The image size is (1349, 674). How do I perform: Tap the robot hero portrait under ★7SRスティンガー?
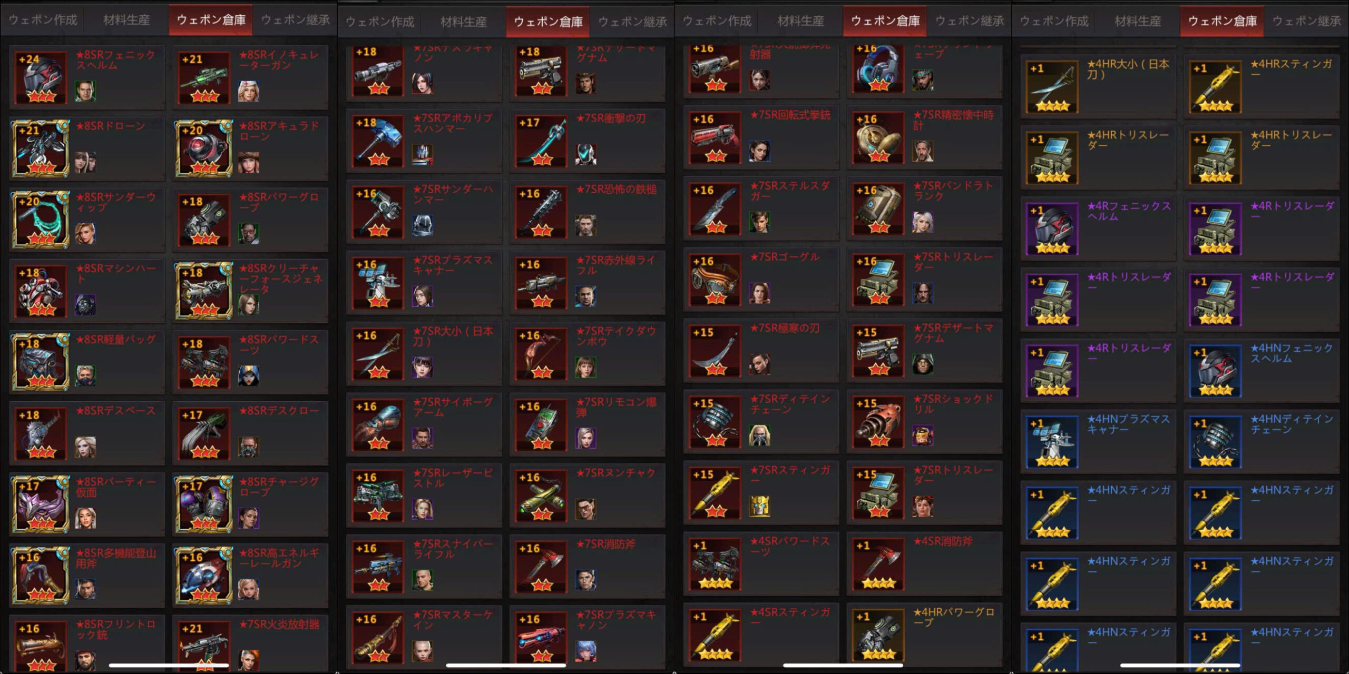pos(759,506)
